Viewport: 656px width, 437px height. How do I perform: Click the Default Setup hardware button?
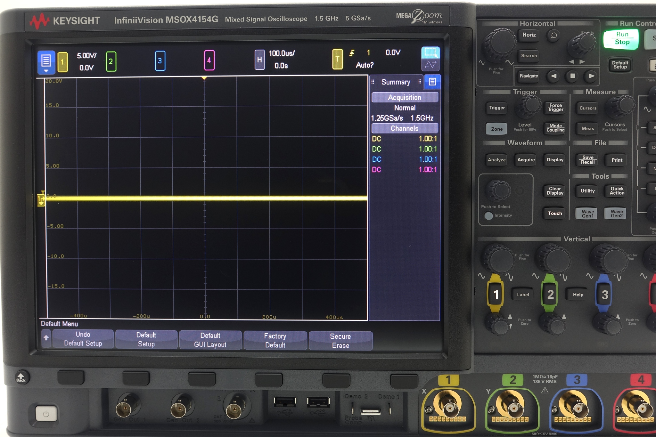tap(620, 65)
